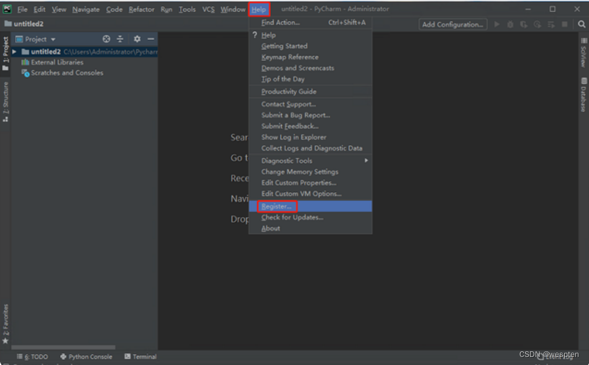
Task: Click Run with Coverage toolbar icon
Action: 524,24
